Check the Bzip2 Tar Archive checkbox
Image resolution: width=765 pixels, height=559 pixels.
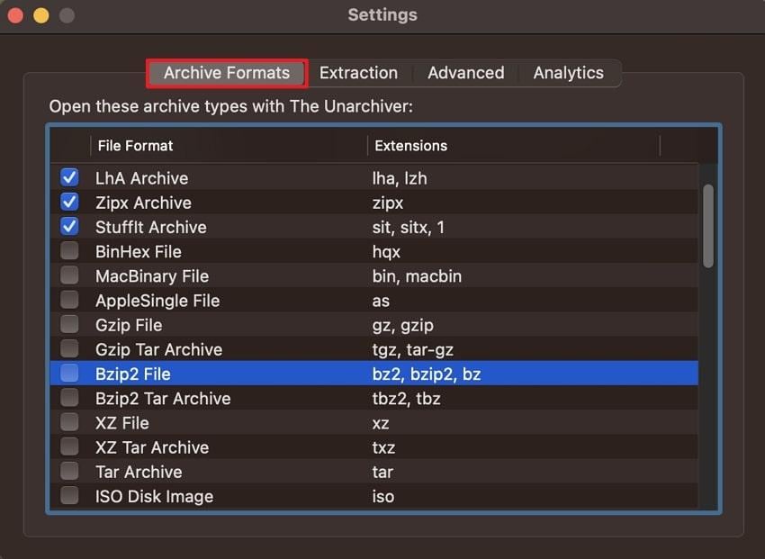click(x=69, y=398)
